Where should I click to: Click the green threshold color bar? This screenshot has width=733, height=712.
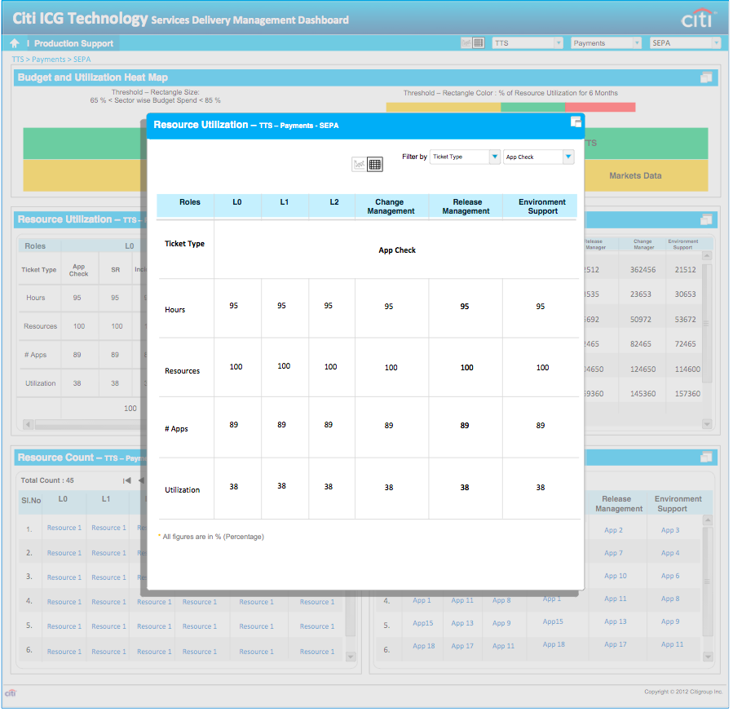coord(533,108)
